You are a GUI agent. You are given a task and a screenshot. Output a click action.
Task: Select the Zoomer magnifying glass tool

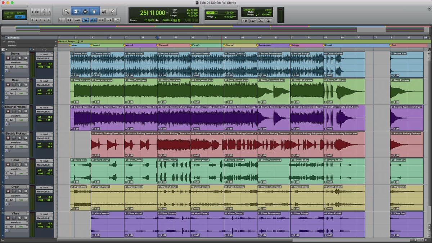(67, 12)
